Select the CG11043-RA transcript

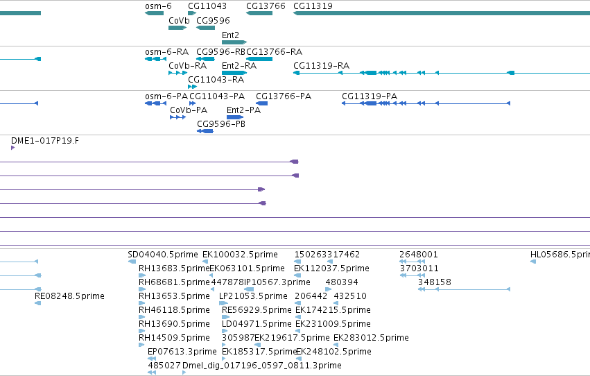192,87
